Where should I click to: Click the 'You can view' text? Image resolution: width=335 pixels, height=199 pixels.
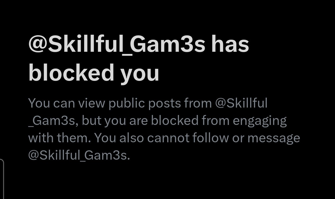pyautogui.click(x=67, y=103)
